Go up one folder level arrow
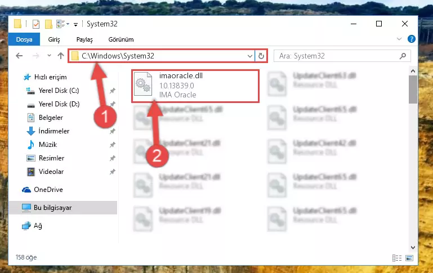The width and height of the screenshot is (433, 273). coord(61,56)
